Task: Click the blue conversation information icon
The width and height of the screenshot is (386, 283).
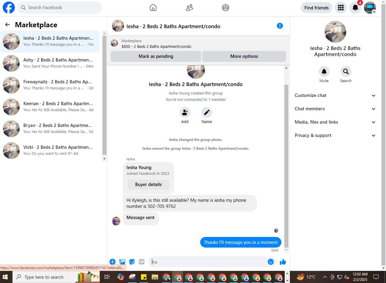Action: pyautogui.click(x=280, y=26)
